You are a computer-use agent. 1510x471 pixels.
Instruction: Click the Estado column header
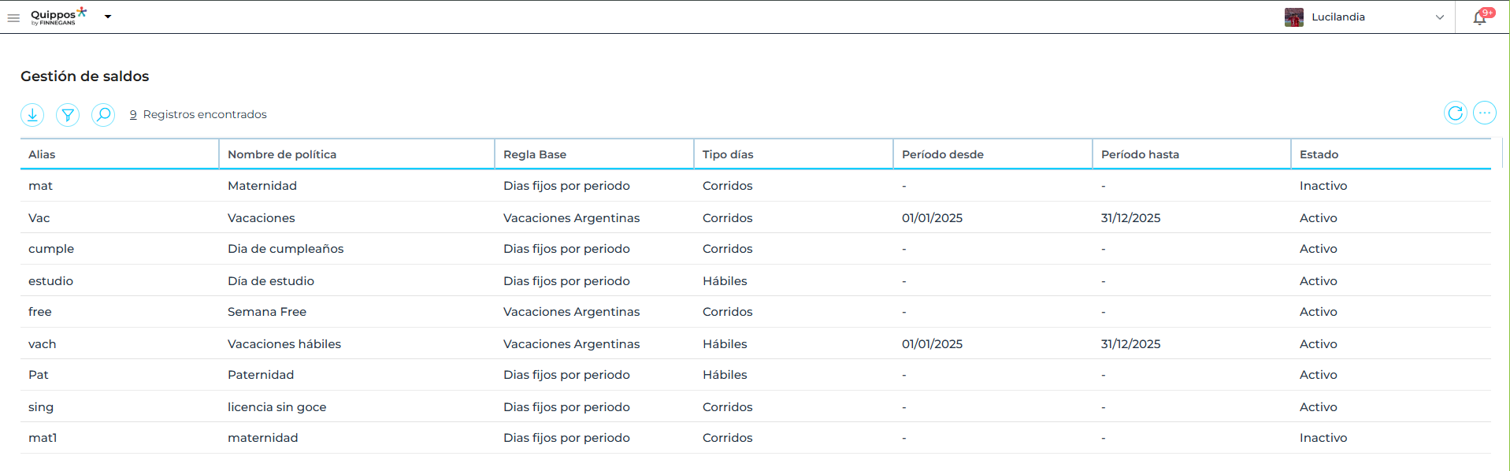tap(1319, 154)
